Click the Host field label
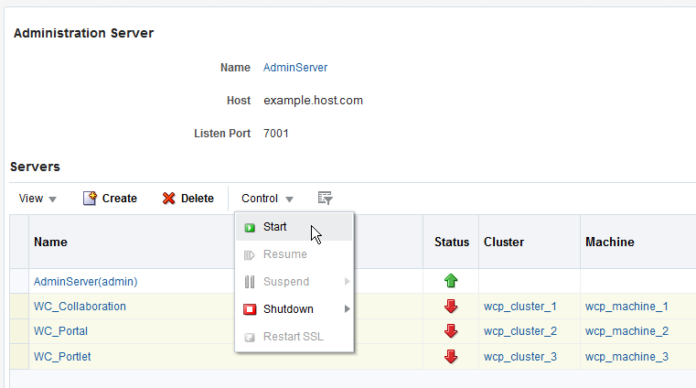 point(239,101)
